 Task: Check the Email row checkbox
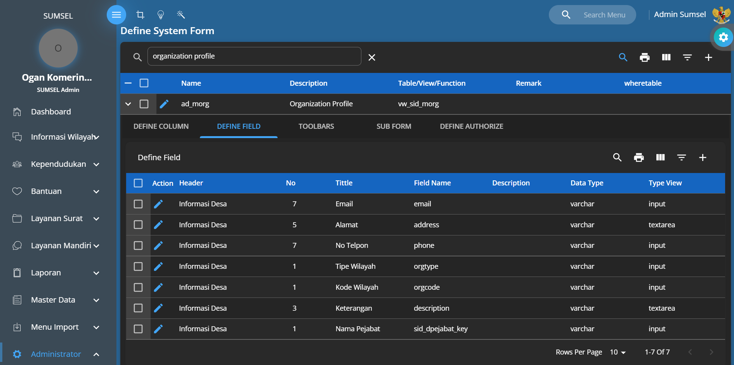pyautogui.click(x=138, y=204)
